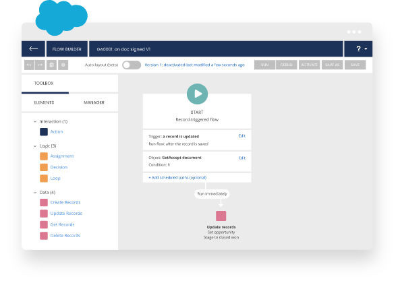The image size is (400, 285).
Task: Collapse the Logic (3) section
Action: [35, 146]
